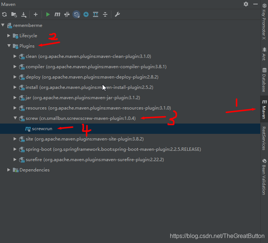Screen dimensions: 268x243
Task: Expand the compiler plugin node
Action: click(15, 66)
